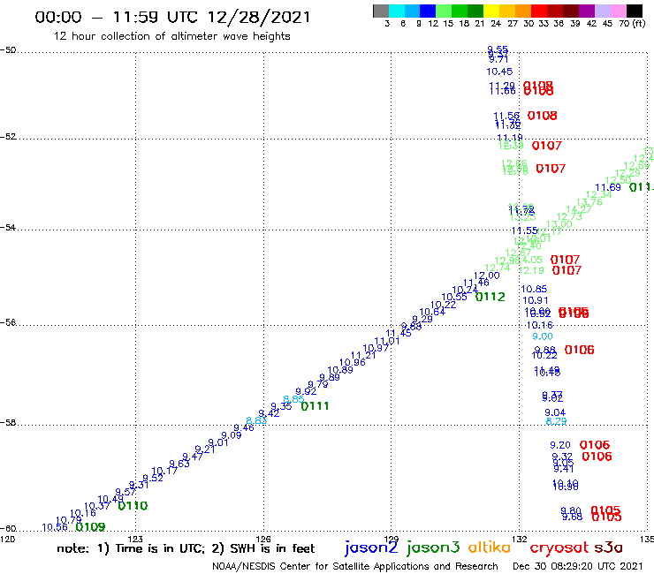Click the wave height value '9.92'
This screenshot has height=574, width=654.
tap(306, 391)
